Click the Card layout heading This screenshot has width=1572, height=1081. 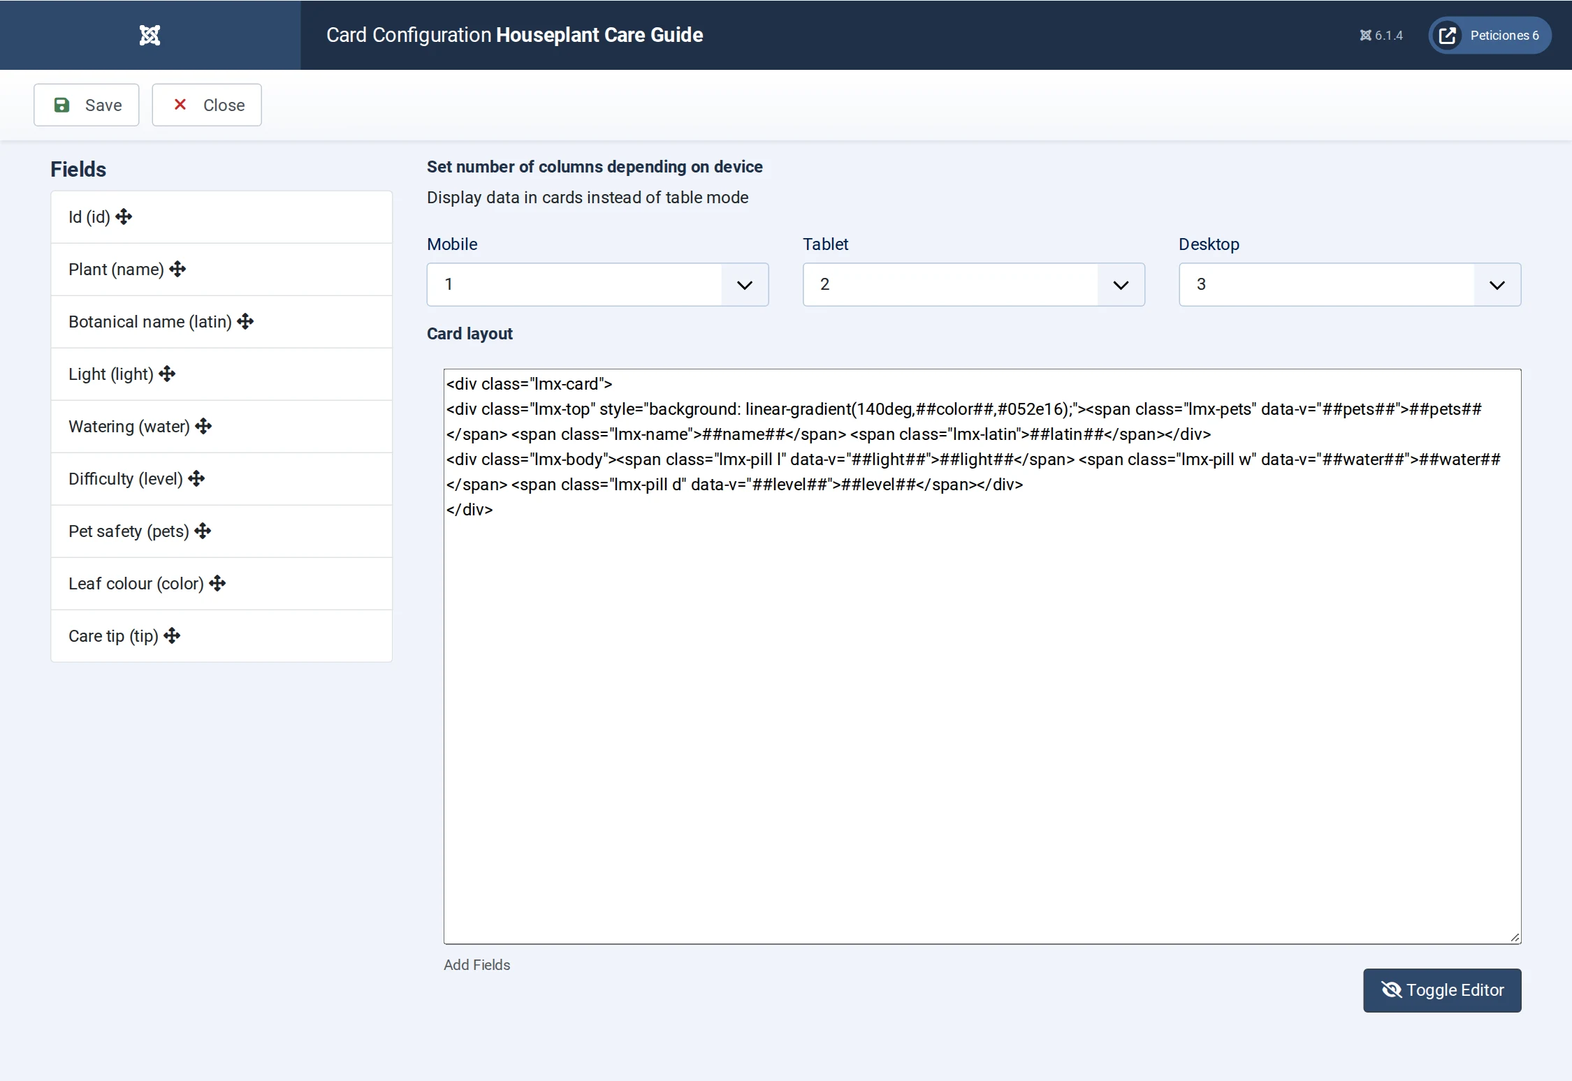470,334
